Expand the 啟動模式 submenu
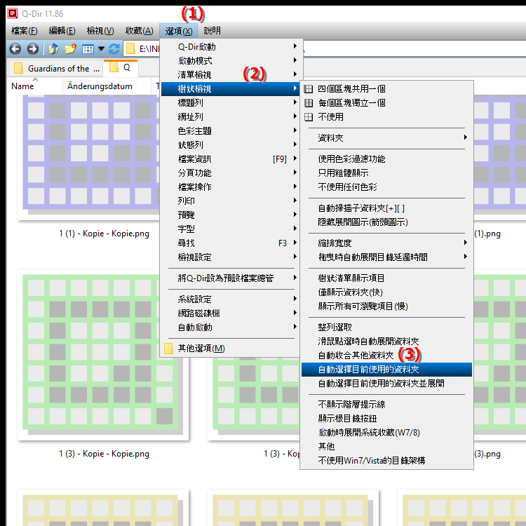Viewport: 526px width, 526px height. point(231,61)
